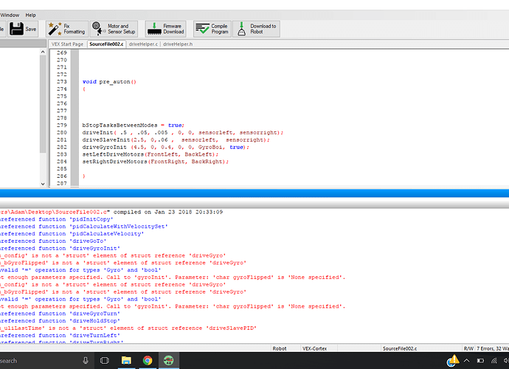Viewport: 509px width, 369px height.
Task: Click the opening brace on line 274
Action: 84,89
